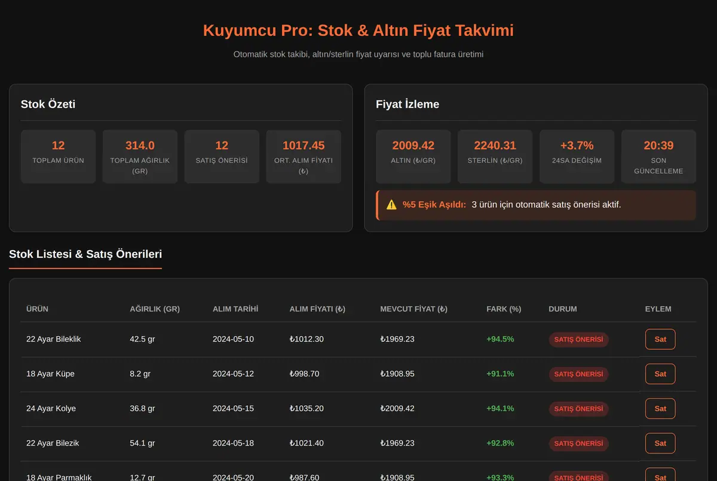Click SATIŞ ÖNERİSİ badge for 22 Ayar Bilezik
717x481 pixels.
tap(578, 443)
